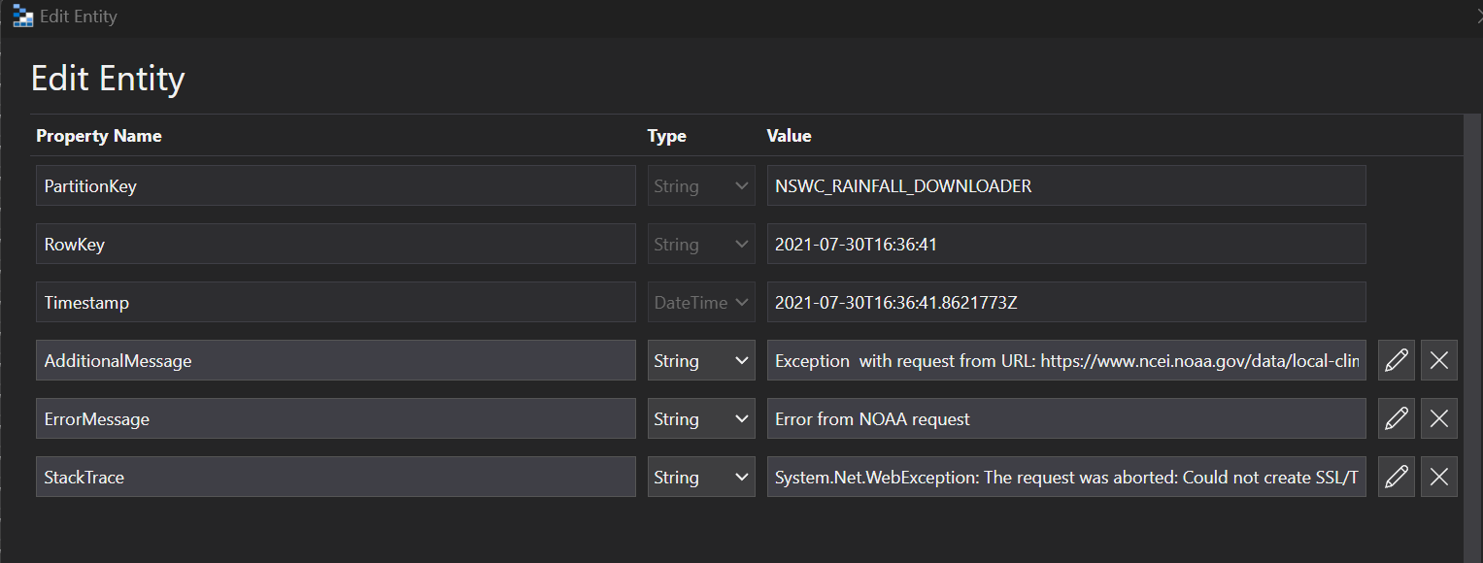The height and width of the screenshot is (563, 1483).
Task: Click the ErrorMessage property name field
Action: 336,418
